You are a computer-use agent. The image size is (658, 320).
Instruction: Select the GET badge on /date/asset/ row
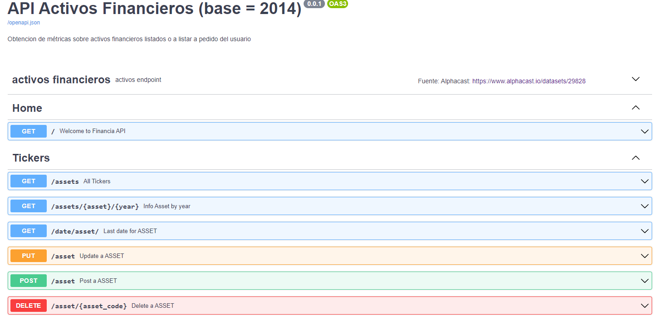(x=28, y=231)
